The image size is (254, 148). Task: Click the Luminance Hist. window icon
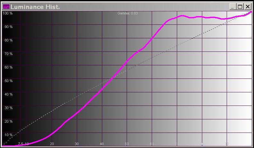click(x=6, y=6)
